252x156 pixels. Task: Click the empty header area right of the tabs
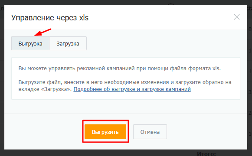pyautogui.click(x=163, y=43)
